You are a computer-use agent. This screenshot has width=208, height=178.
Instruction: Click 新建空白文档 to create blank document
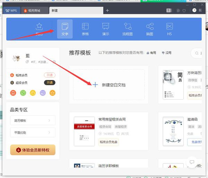pyautogui.click(x=109, y=84)
